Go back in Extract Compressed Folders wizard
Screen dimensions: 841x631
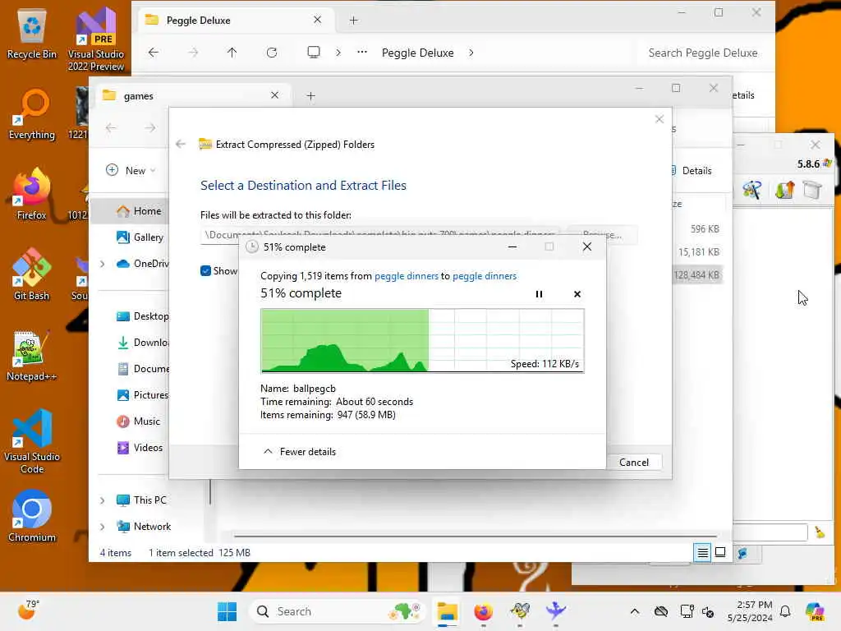[181, 144]
